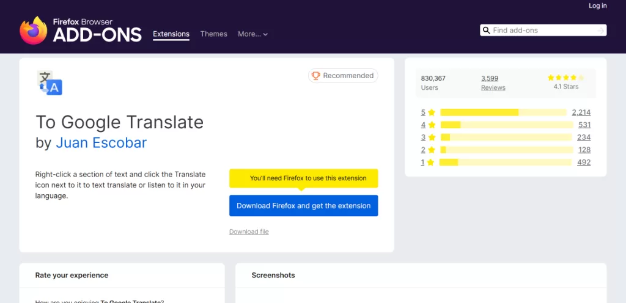Click the 5-star rating bar
The image size is (626, 303).
point(503,112)
